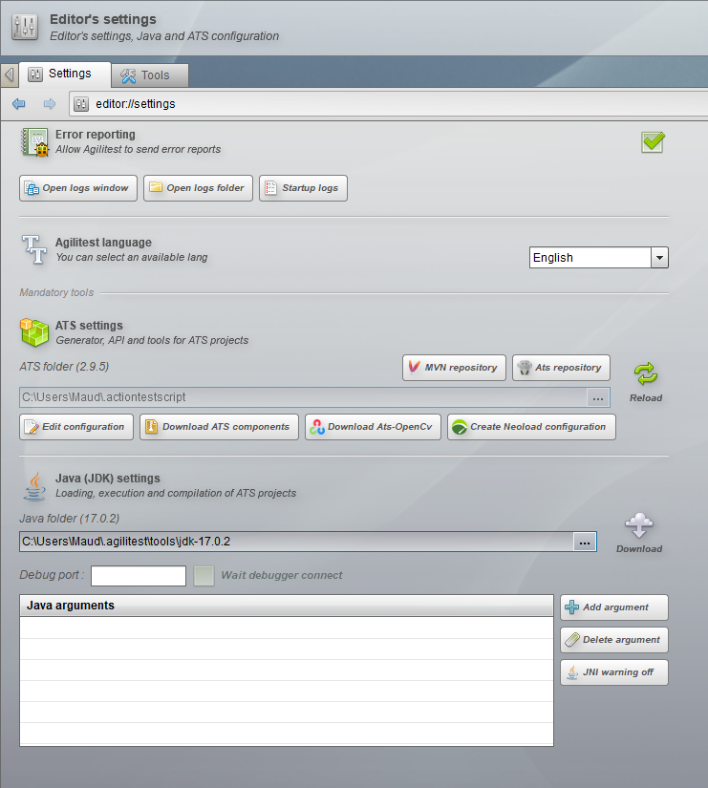Open the Ats repository
Viewport: 708px width, 788px height.
[x=561, y=368]
